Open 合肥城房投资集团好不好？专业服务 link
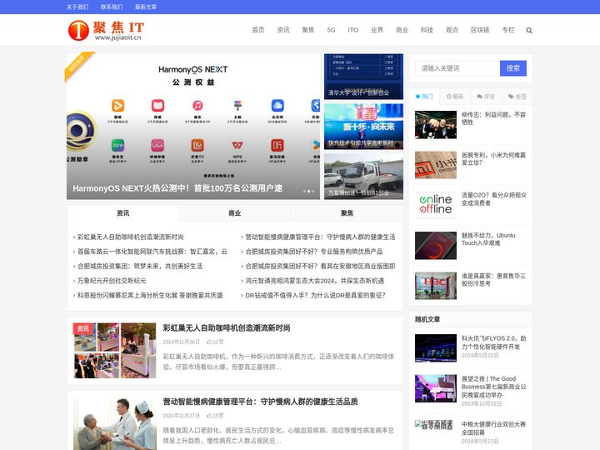600x450 pixels. click(314, 252)
